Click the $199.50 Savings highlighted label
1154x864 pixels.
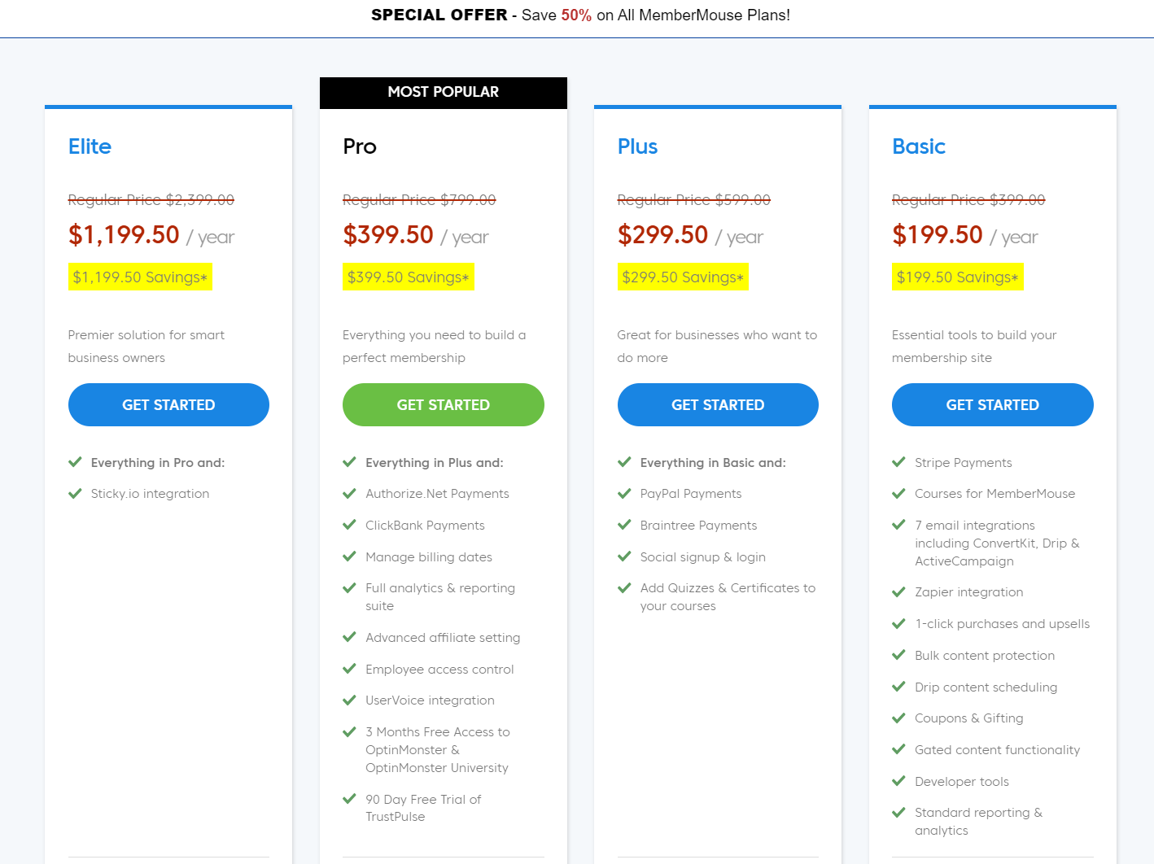click(x=958, y=277)
